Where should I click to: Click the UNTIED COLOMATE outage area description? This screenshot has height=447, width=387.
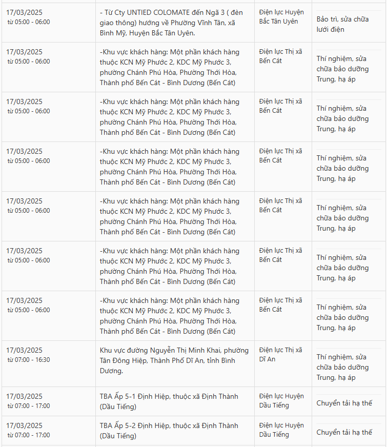point(171,23)
